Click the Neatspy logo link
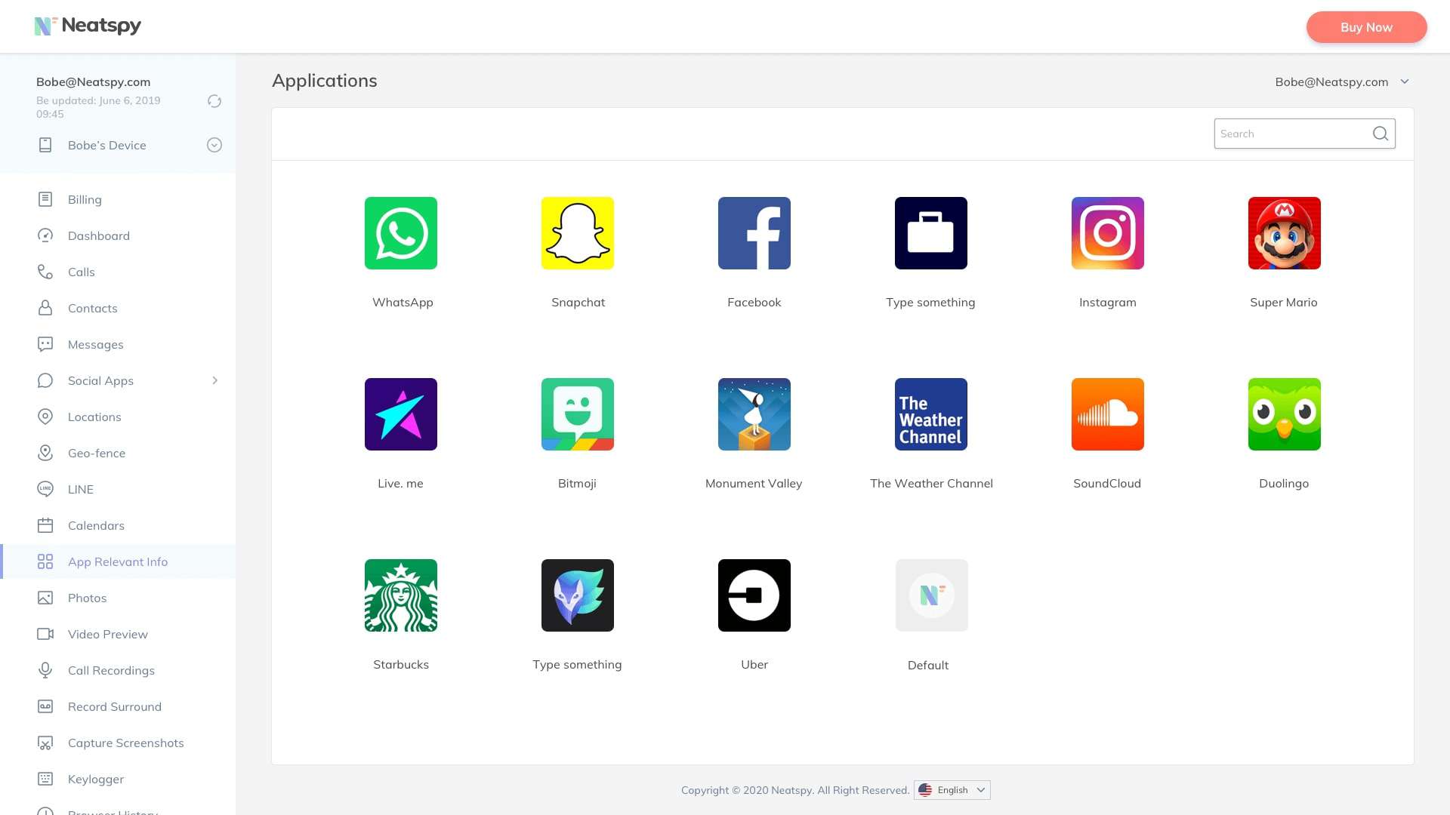The height and width of the screenshot is (815, 1450). [x=88, y=26]
